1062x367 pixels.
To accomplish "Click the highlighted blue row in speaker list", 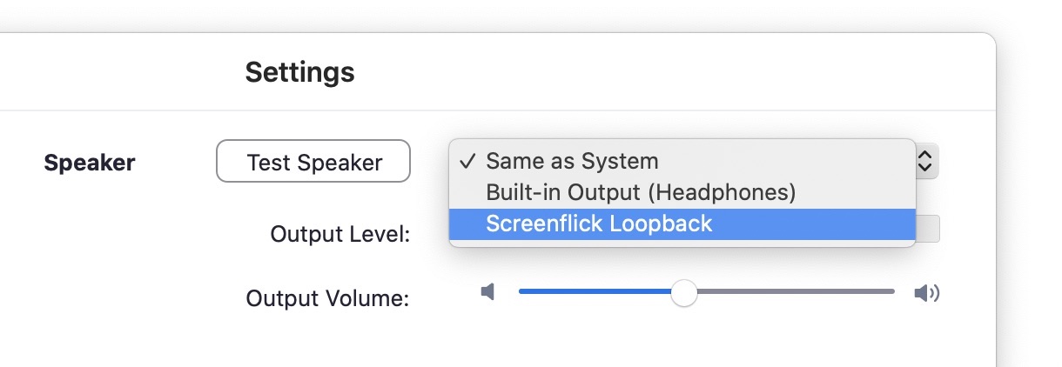I will (x=682, y=224).
